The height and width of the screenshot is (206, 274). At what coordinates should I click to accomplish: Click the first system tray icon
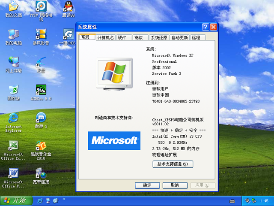click(247, 200)
